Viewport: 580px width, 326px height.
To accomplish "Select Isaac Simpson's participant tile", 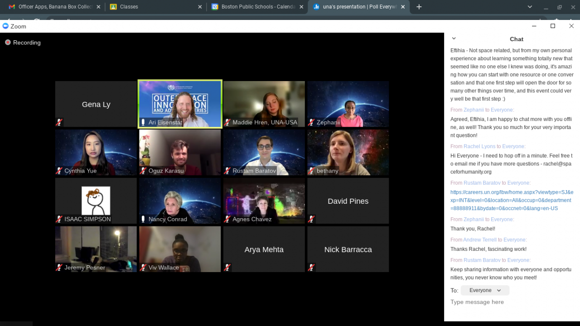I will (x=96, y=201).
